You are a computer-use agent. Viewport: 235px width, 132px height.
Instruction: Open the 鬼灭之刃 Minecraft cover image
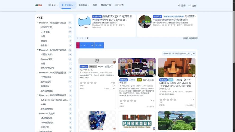tap(137, 67)
